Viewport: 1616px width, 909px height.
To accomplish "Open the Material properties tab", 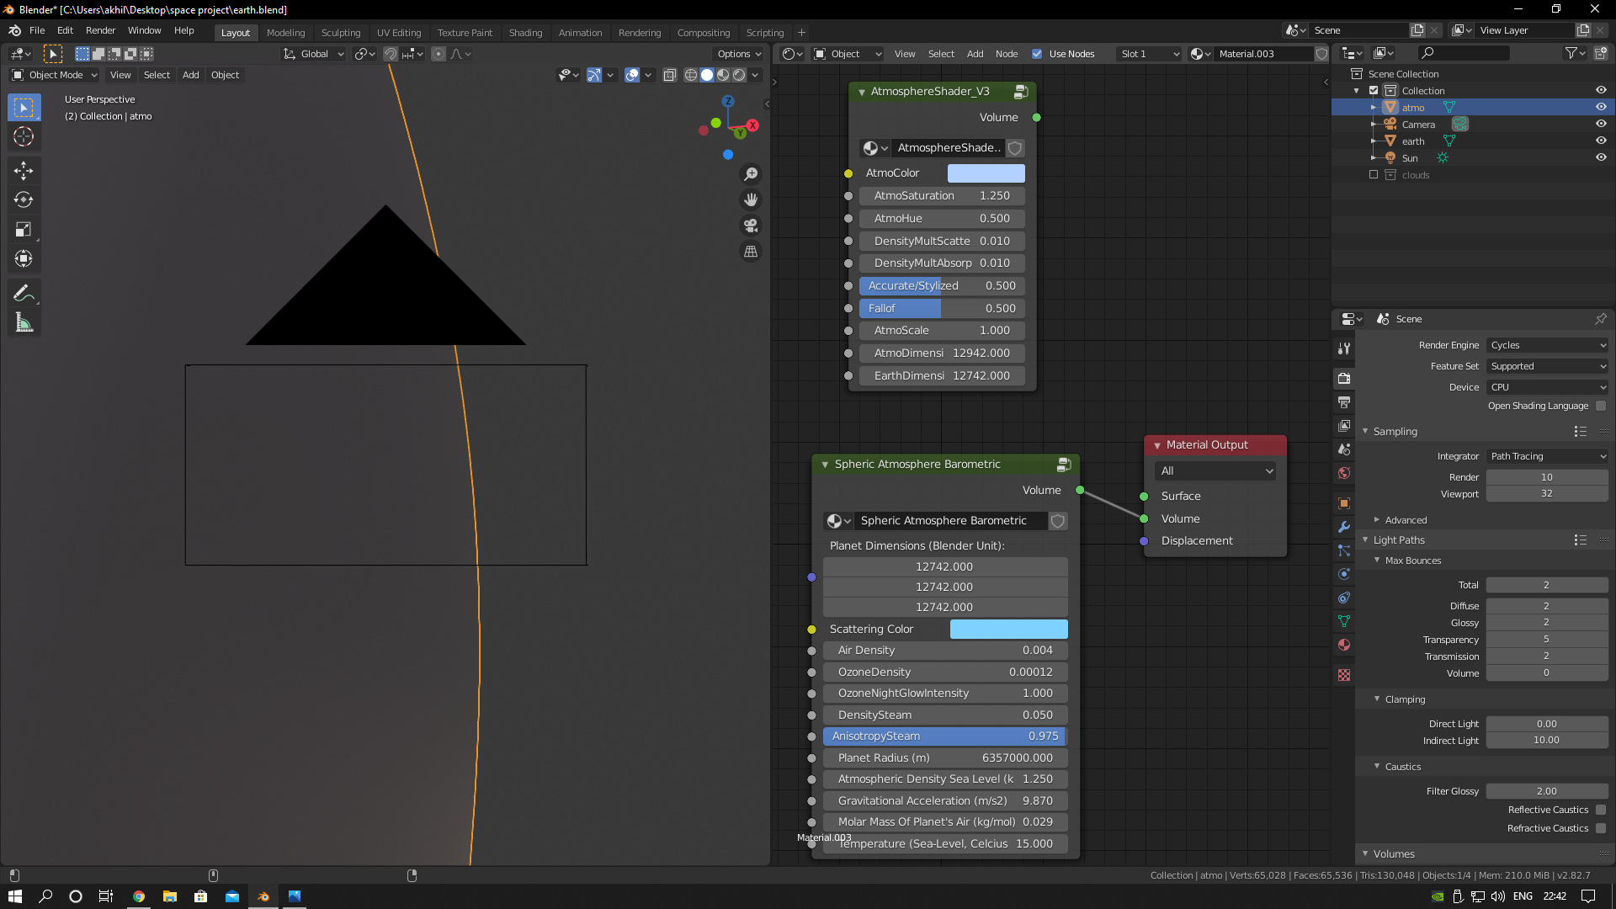I will coord(1344,646).
